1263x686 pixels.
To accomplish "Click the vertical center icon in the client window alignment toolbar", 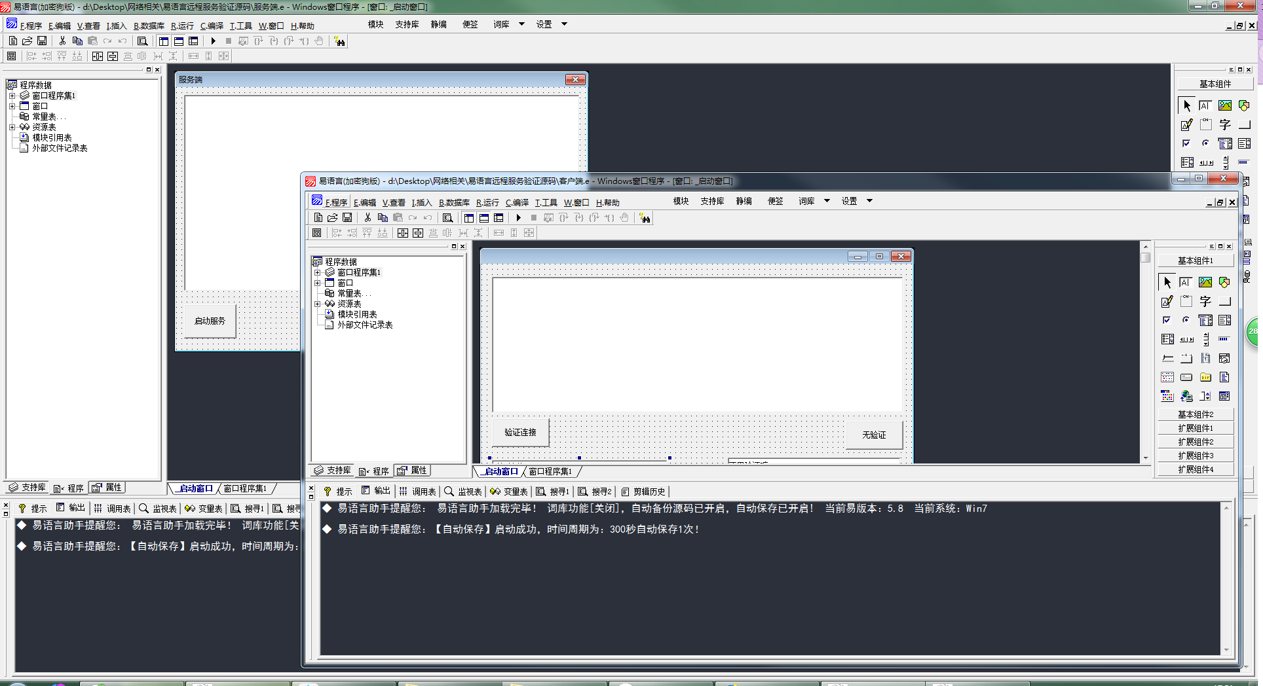I will pos(418,233).
